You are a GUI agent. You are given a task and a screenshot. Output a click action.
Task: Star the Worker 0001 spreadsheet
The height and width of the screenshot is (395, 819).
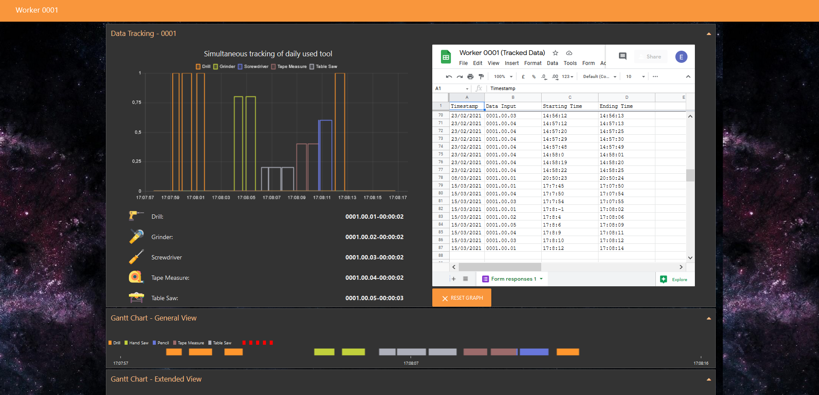tap(556, 53)
